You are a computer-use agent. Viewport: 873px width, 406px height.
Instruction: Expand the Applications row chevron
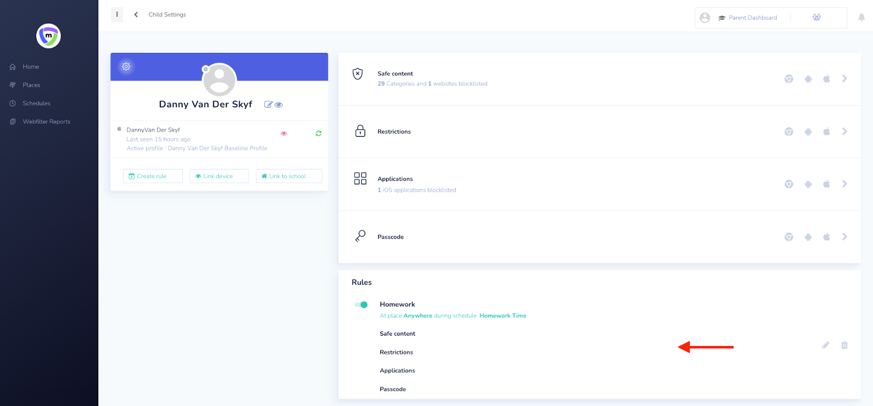point(845,184)
